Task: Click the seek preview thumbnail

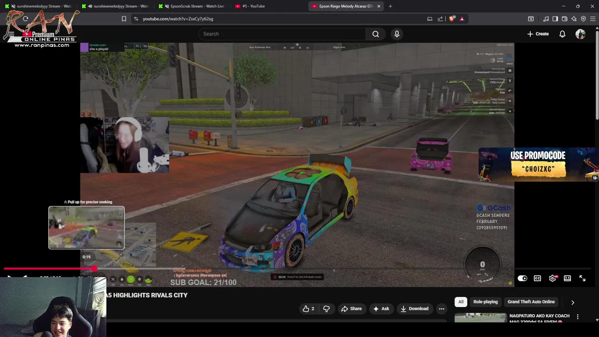Action: pyautogui.click(x=87, y=227)
